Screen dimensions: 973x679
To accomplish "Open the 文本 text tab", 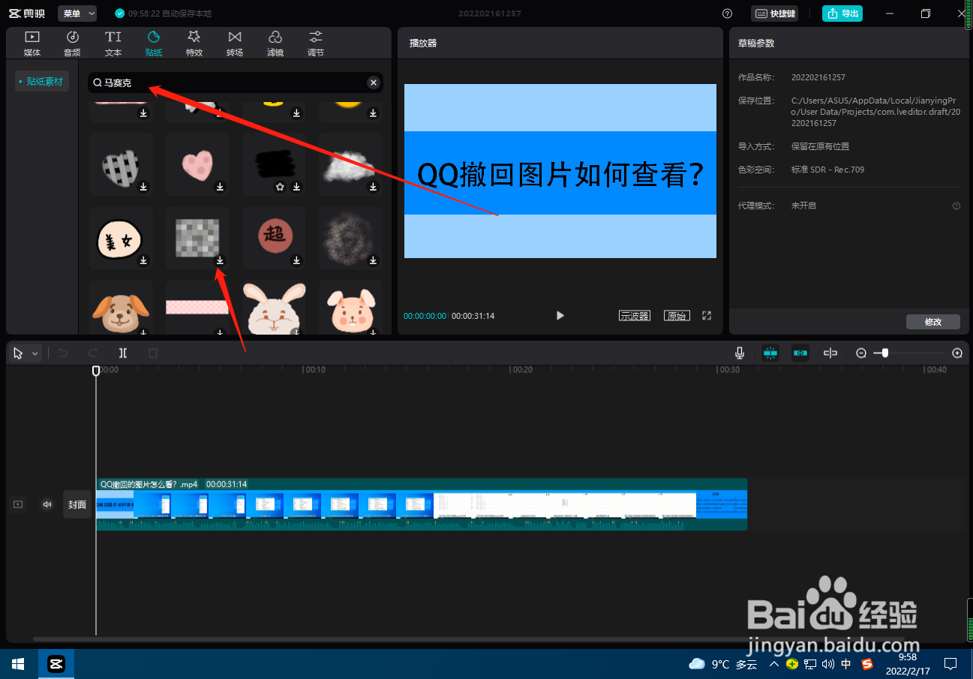I will 113,44.
